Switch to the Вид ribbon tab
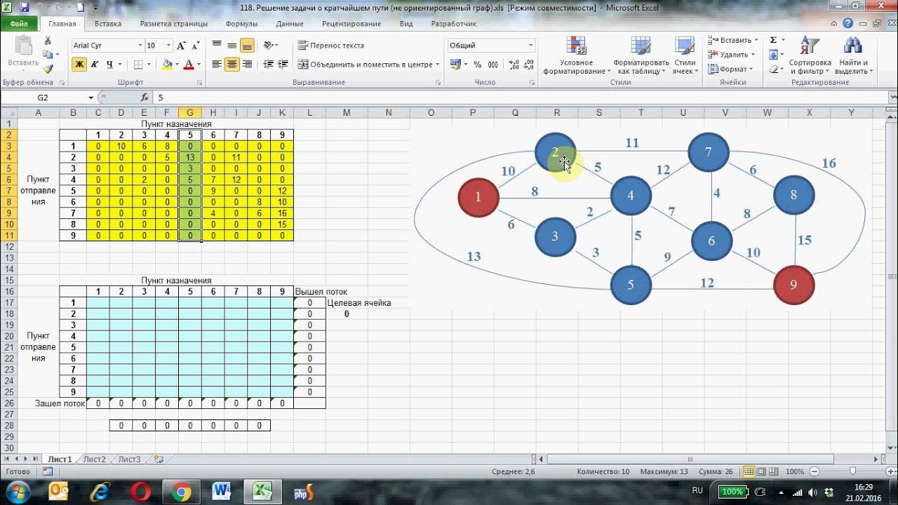The image size is (898, 505). tap(406, 24)
